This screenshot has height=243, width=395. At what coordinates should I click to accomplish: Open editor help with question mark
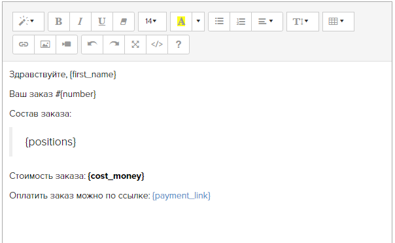(x=179, y=45)
